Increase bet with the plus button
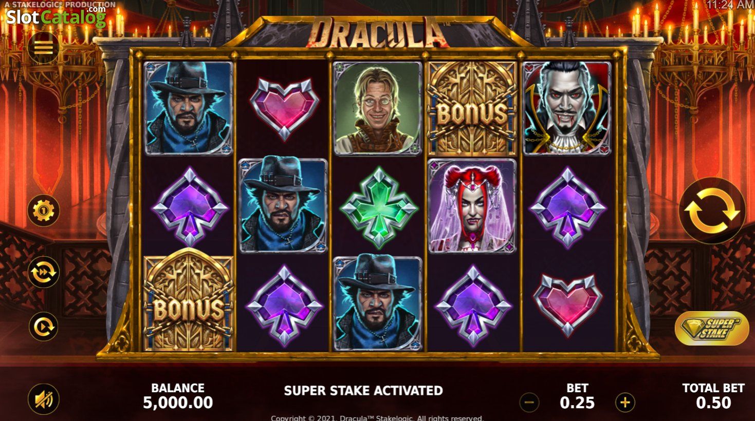Viewport: 755px width, 421px height. (625, 403)
